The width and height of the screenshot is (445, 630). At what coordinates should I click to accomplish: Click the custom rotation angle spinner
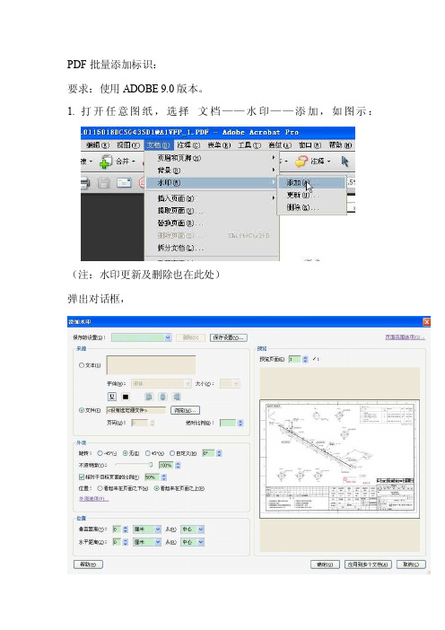pos(219,453)
